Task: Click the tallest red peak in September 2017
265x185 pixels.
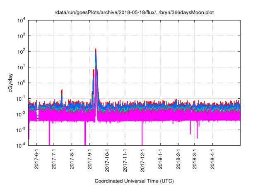Action: 96,50
